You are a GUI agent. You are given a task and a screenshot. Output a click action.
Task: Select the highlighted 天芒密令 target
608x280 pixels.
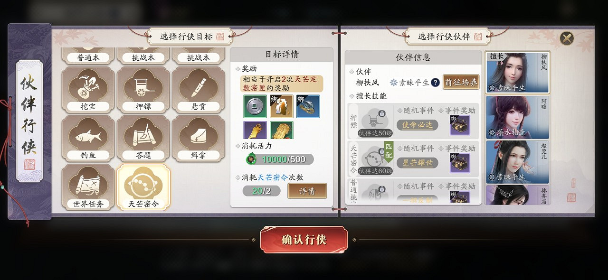143,187
